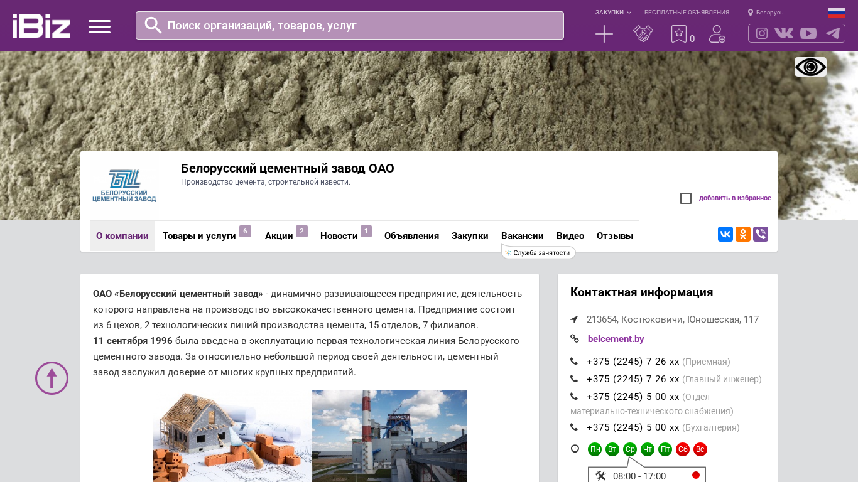Click the scroll-to-top arrow button
Image resolution: width=858 pixels, height=482 pixels.
pyautogui.click(x=52, y=378)
